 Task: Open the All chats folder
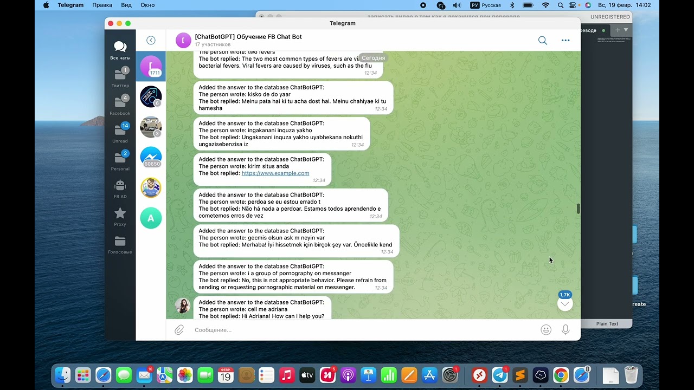120,50
